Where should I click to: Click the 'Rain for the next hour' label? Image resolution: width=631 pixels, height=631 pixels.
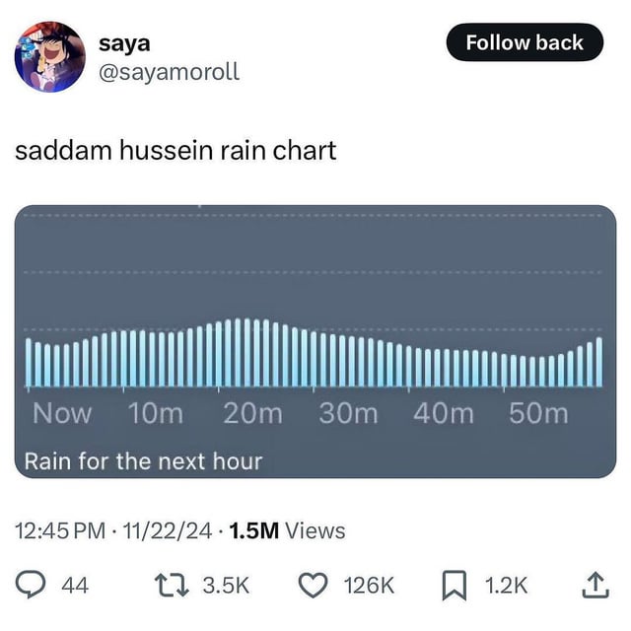point(143,460)
